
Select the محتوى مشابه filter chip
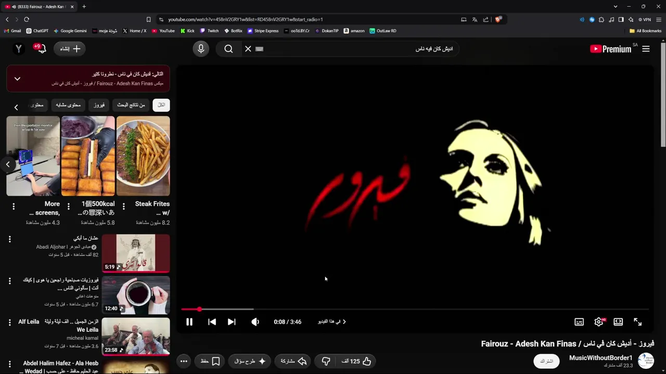pyautogui.click(x=68, y=105)
